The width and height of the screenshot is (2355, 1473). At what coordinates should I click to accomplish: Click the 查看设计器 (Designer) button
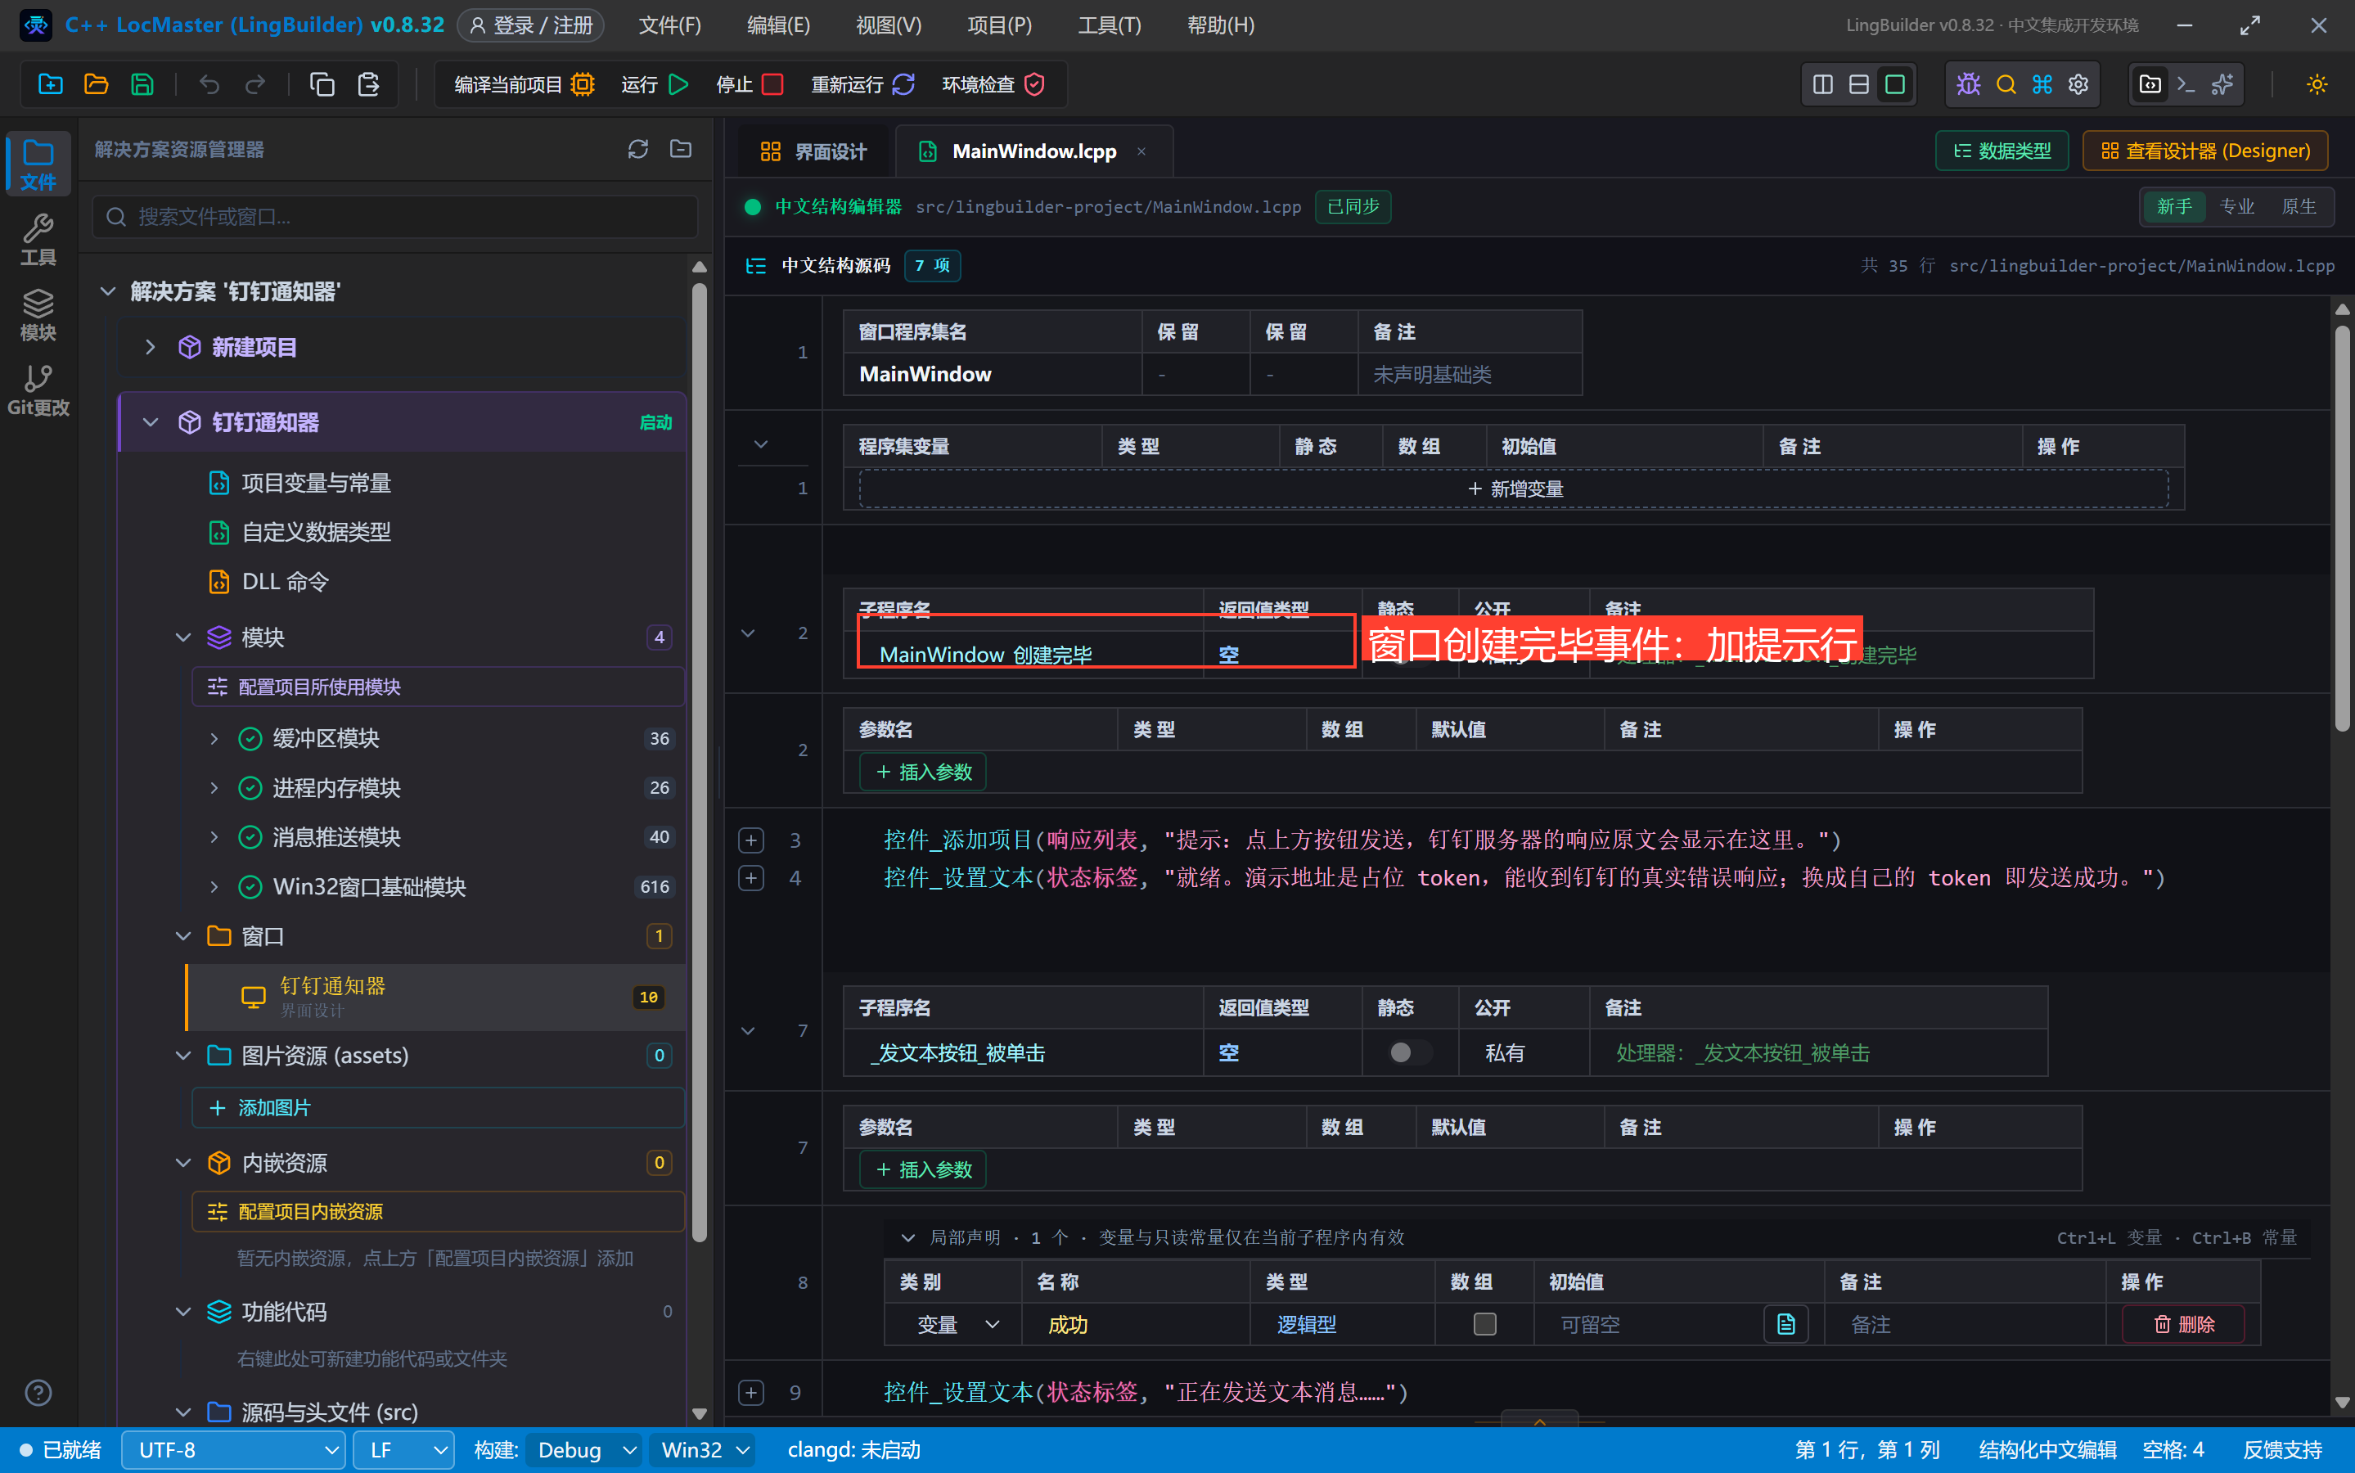pyautogui.click(x=2204, y=151)
